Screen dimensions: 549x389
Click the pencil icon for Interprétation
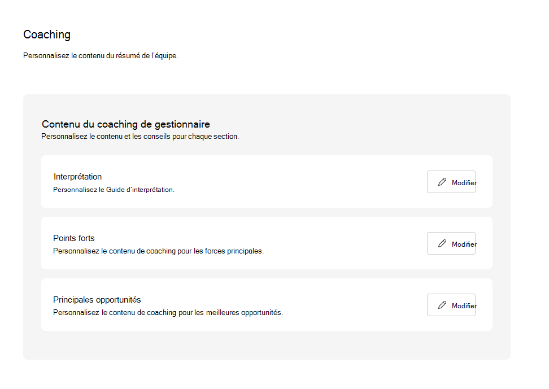click(x=442, y=182)
